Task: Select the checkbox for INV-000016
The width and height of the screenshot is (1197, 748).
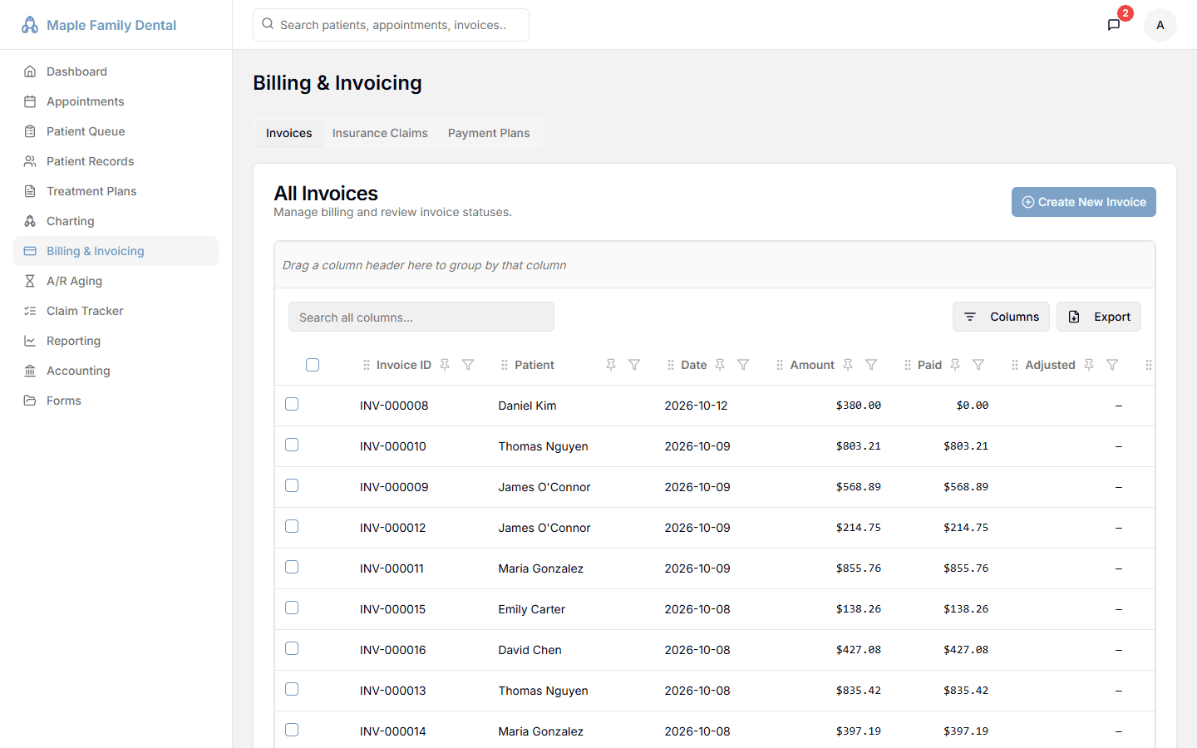Action: [x=292, y=648]
